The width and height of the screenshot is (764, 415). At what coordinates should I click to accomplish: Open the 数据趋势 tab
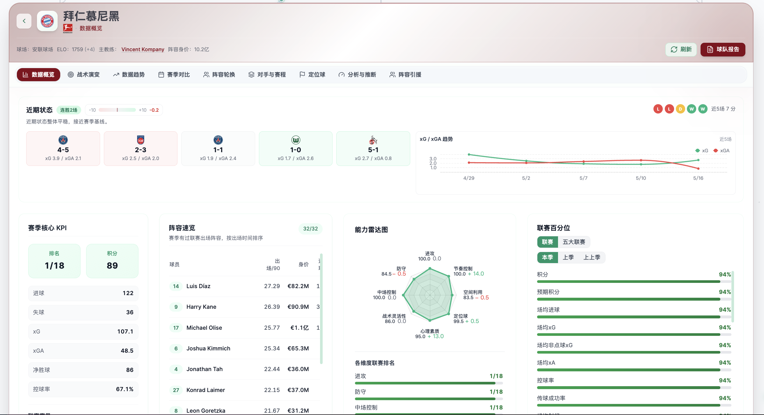[x=129, y=75]
